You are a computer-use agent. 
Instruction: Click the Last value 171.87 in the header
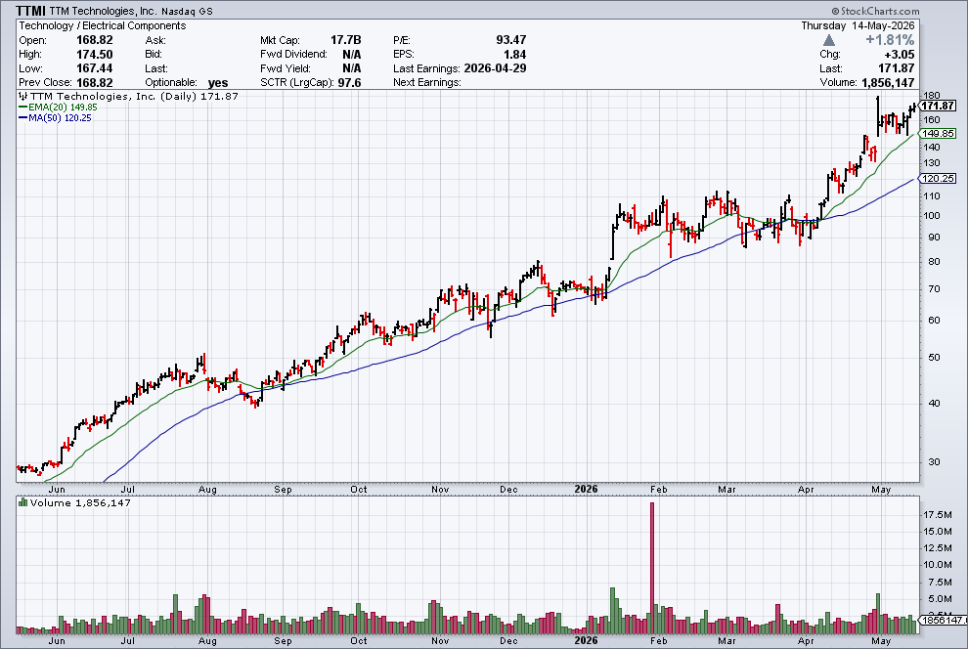(897, 68)
